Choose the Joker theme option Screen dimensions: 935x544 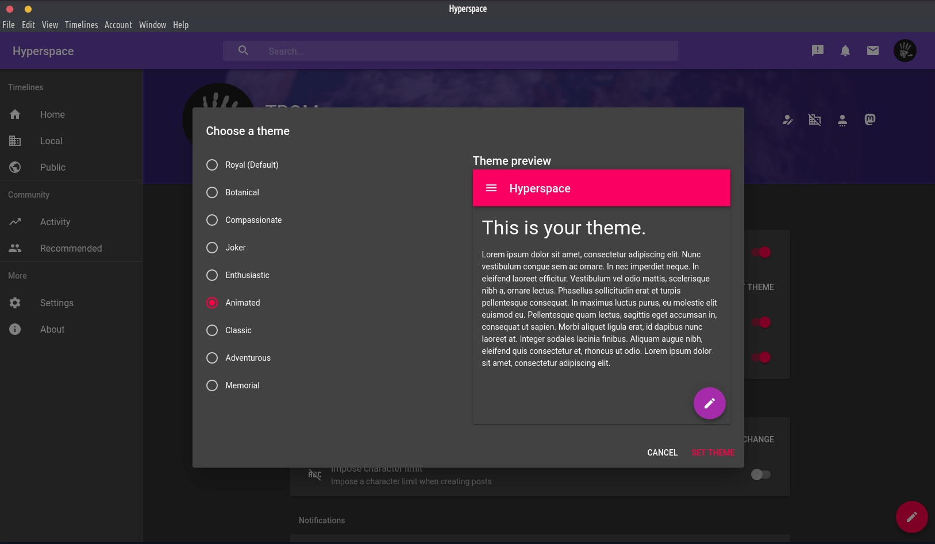[212, 248]
